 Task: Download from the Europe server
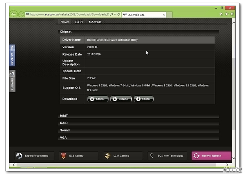120,99
